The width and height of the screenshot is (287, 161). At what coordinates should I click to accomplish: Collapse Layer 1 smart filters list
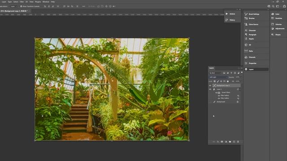(x=240, y=89)
